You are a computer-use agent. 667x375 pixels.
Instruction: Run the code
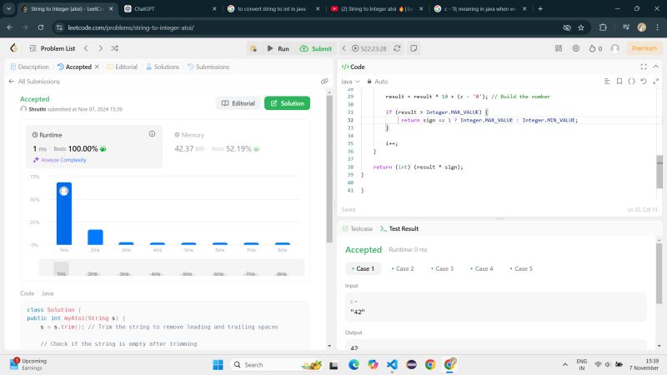[278, 48]
